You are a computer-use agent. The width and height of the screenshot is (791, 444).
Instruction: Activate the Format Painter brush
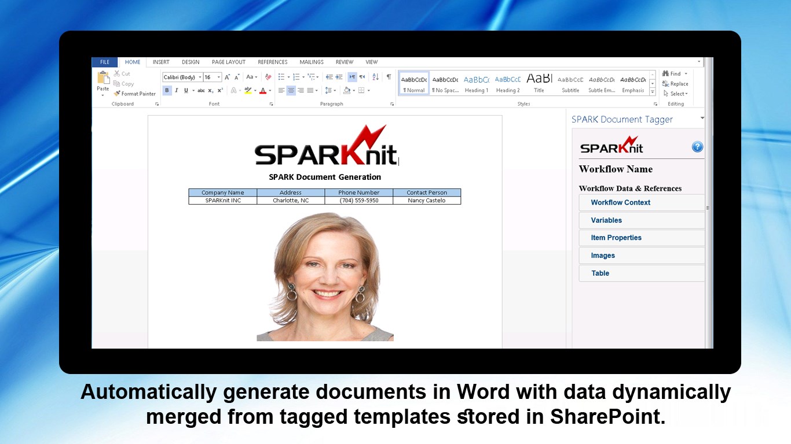pos(117,94)
